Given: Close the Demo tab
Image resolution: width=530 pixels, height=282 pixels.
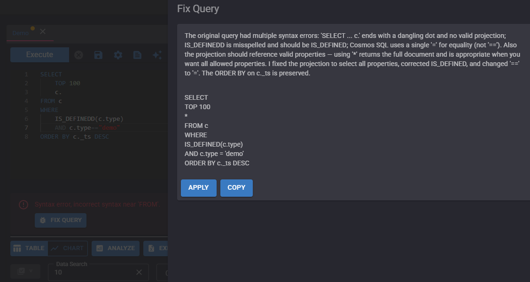Looking at the screenshot, I should tap(42, 31).
